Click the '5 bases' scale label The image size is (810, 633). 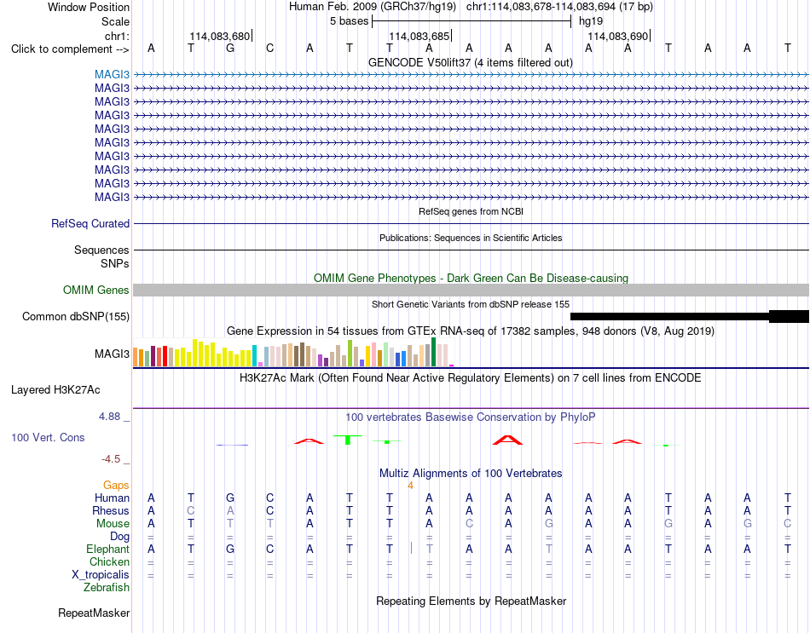[x=350, y=21]
